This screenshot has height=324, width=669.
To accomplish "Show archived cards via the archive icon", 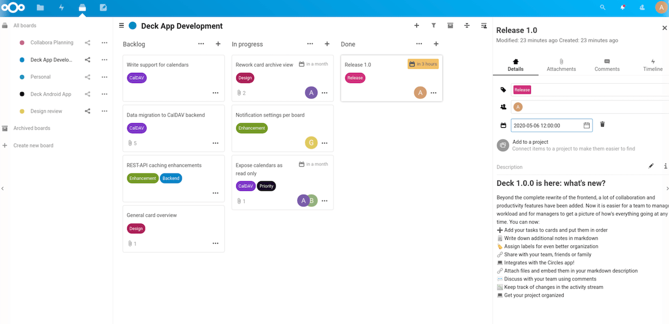I will (x=450, y=25).
